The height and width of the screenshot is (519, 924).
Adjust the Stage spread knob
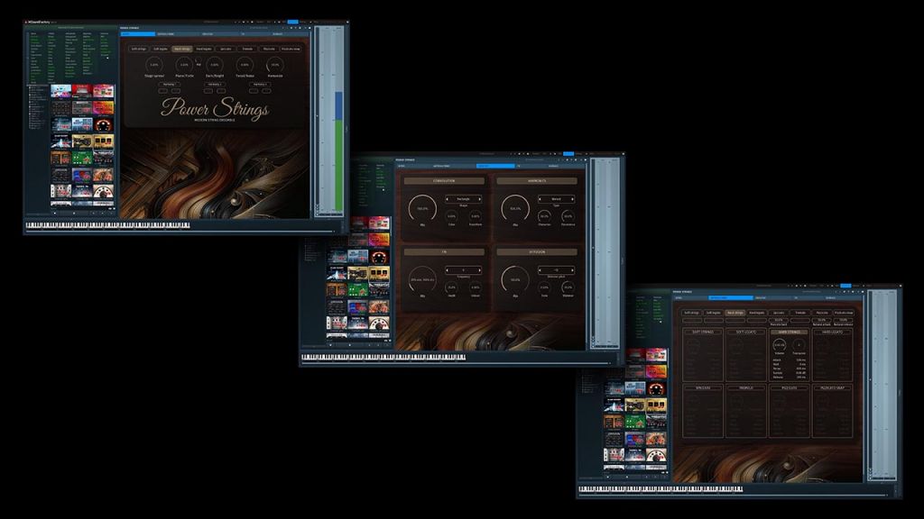point(153,65)
